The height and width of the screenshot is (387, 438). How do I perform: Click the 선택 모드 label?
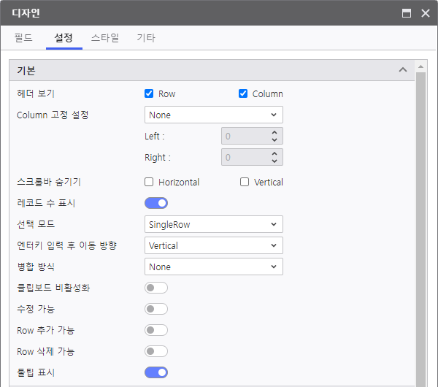point(36,224)
